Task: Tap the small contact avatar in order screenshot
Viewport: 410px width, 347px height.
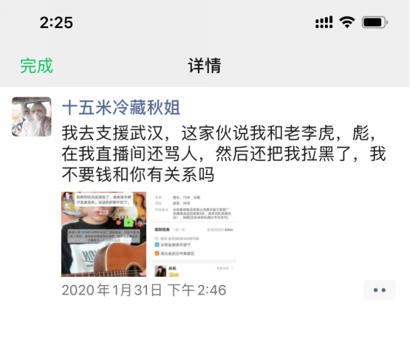Action: point(160,271)
